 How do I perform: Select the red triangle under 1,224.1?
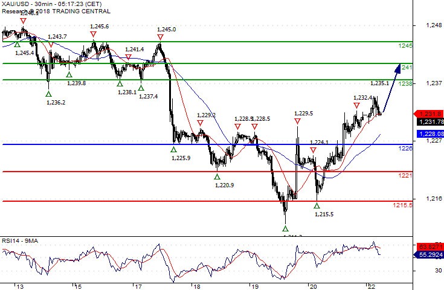[313, 150]
